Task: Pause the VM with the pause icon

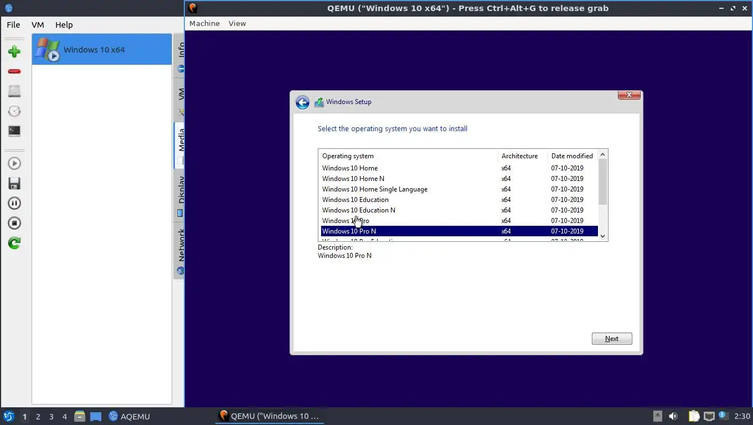Action: click(14, 203)
